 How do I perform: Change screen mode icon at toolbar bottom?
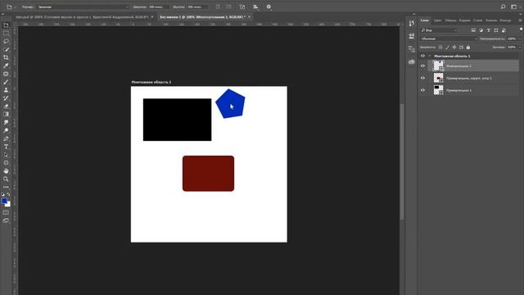coord(6,220)
